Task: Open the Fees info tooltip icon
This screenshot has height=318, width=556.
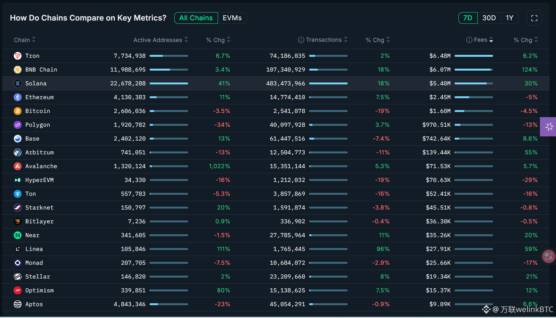Action: [x=469, y=40]
